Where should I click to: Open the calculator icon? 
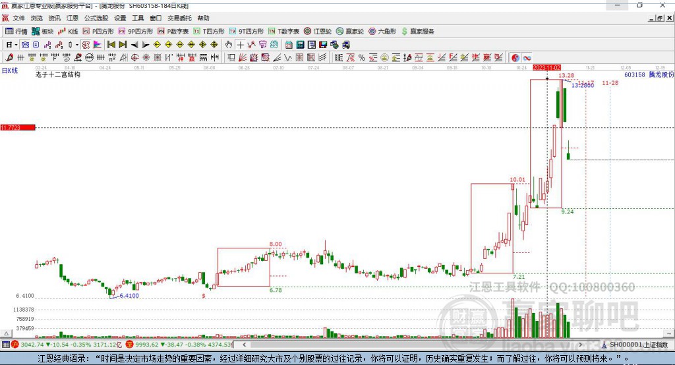click(300, 45)
